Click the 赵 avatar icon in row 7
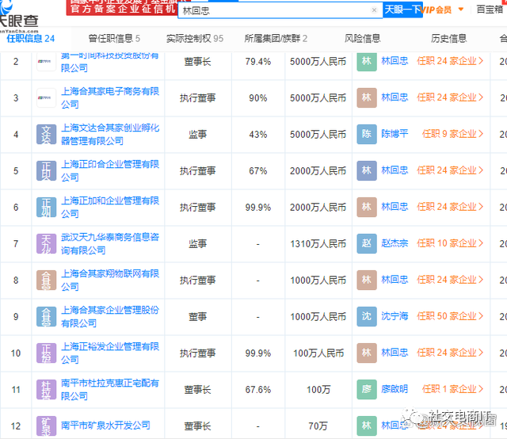This screenshot has height=439, width=507. pos(367,243)
